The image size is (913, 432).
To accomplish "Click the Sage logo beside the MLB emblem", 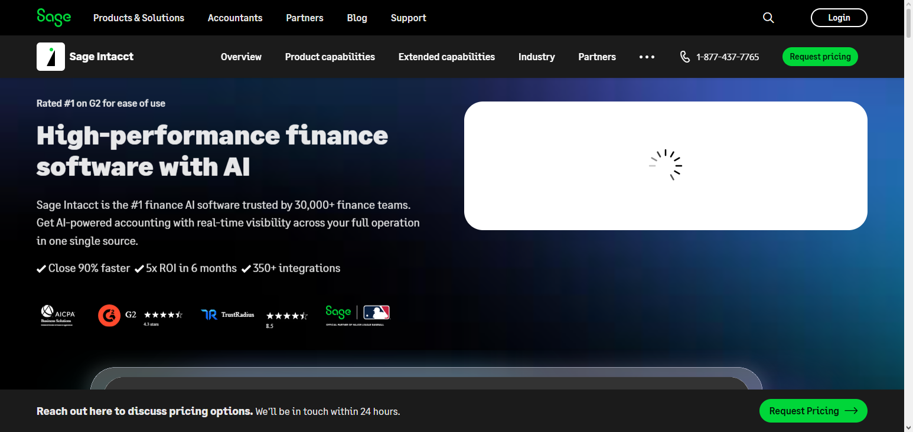I will (x=338, y=313).
